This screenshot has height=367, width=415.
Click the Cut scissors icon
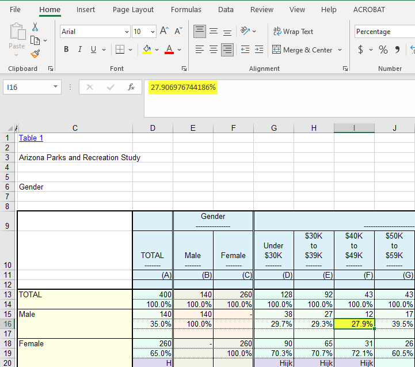pyautogui.click(x=35, y=27)
